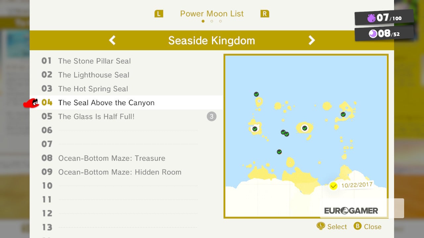Click the central island checkmark marker
Image resolution: width=424 pixels, height=238 pixels.
pos(305,128)
